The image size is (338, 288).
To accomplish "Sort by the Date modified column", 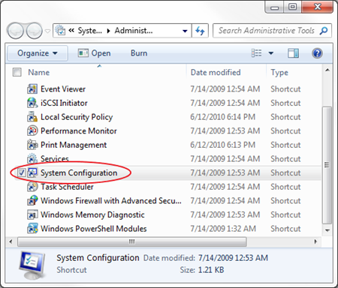I will coord(216,73).
